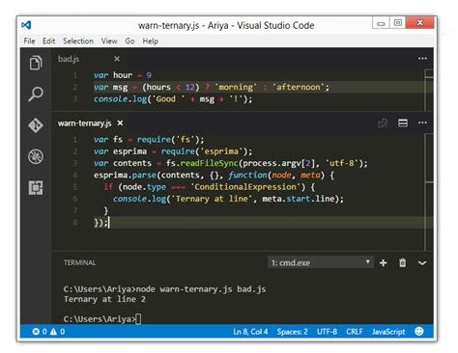Open the Extensions view in activity bar
Screen dimensions: 458x353
pos(36,187)
